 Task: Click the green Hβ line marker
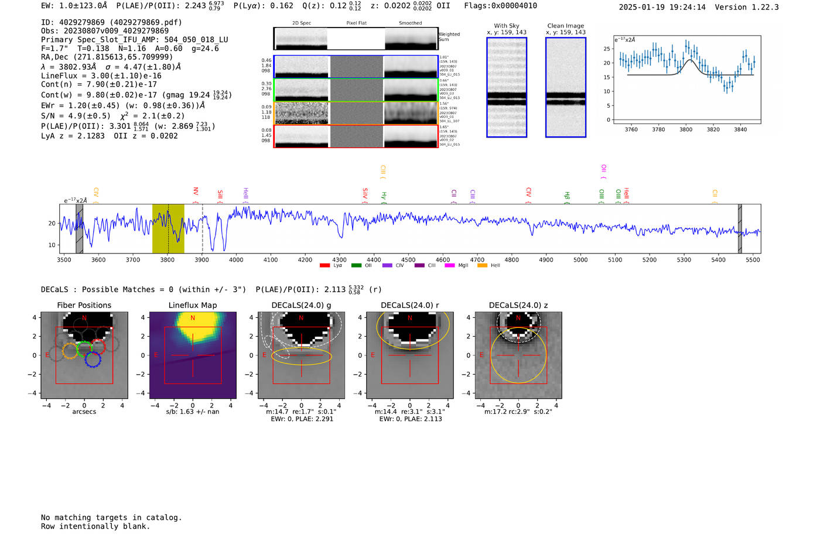tap(566, 197)
